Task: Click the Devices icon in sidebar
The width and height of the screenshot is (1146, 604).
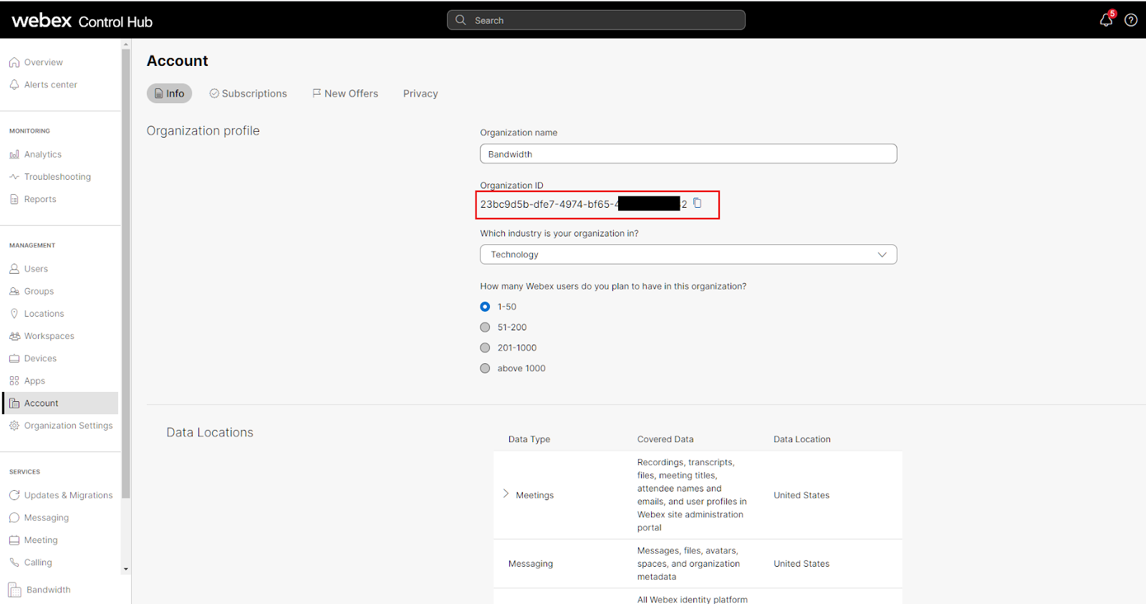Action: tap(14, 358)
